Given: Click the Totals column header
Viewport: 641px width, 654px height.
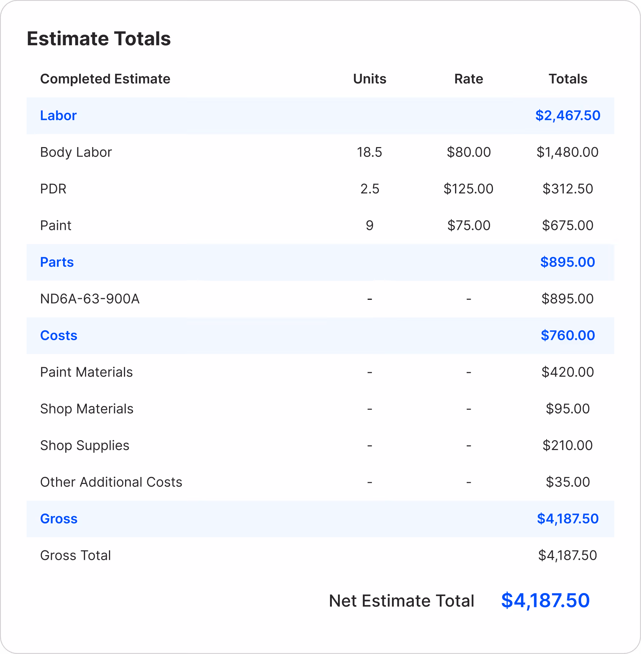Looking at the screenshot, I should tap(568, 79).
